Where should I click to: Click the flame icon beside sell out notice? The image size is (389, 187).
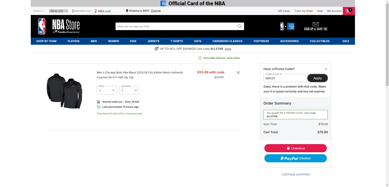click(x=200, y=58)
